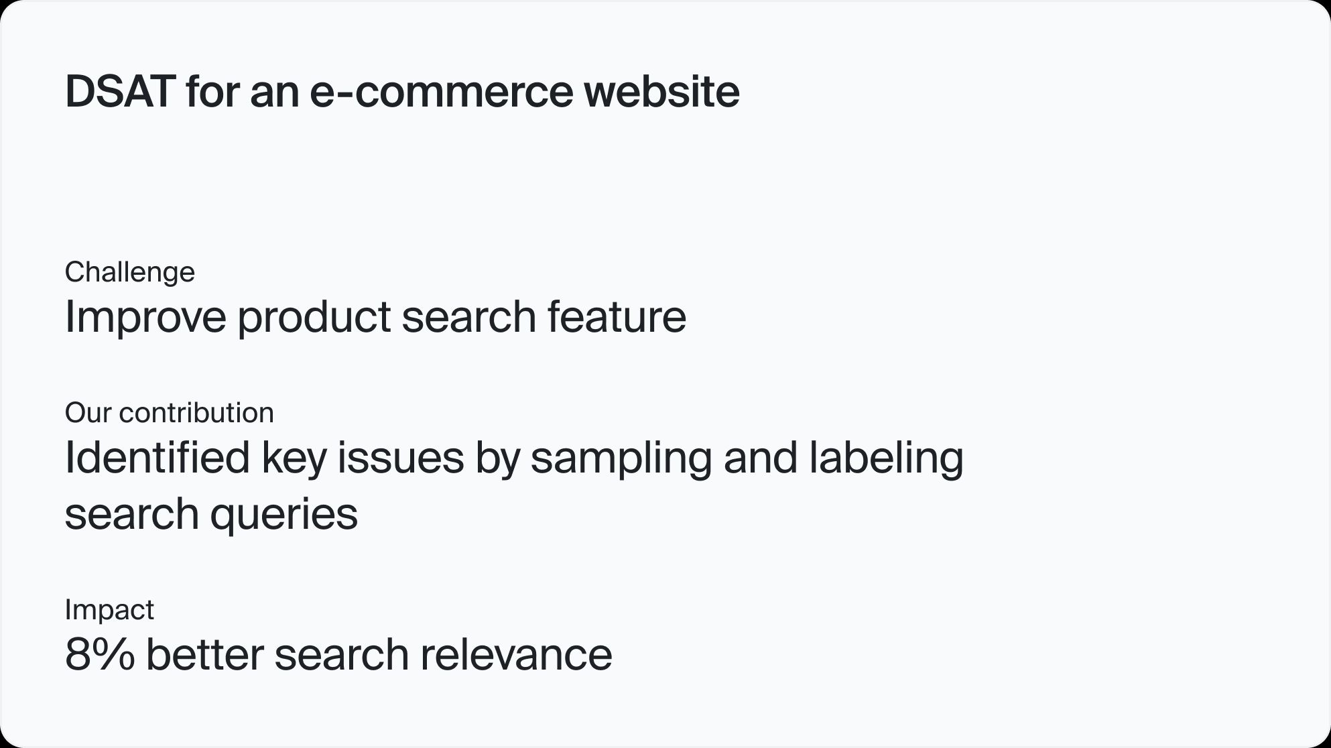Click the words key issues

tap(363, 458)
